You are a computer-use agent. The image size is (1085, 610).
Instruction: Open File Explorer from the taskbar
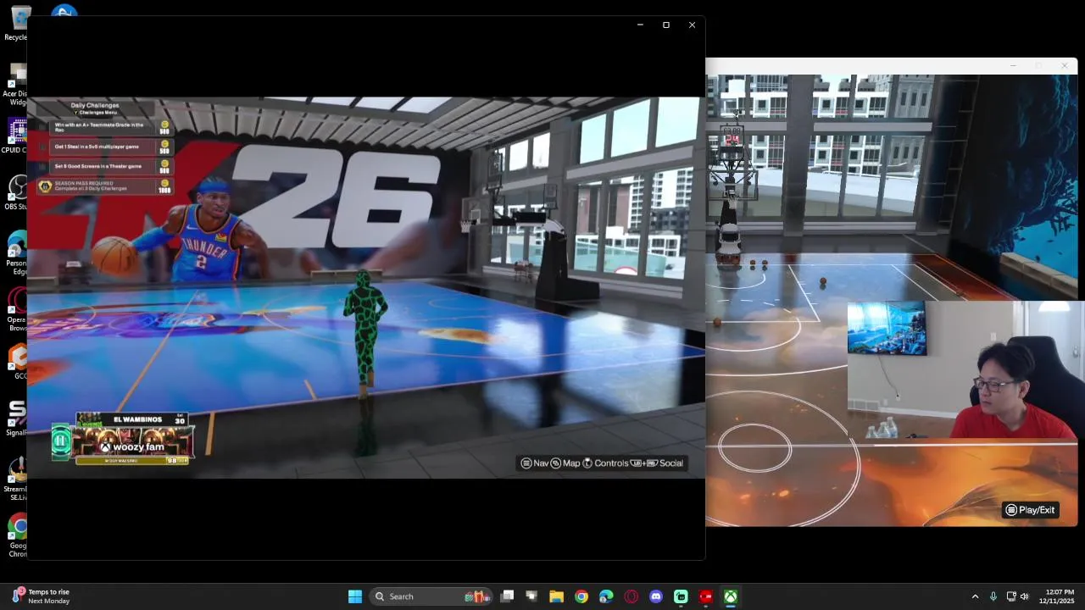pyautogui.click(x=556, y=596)
